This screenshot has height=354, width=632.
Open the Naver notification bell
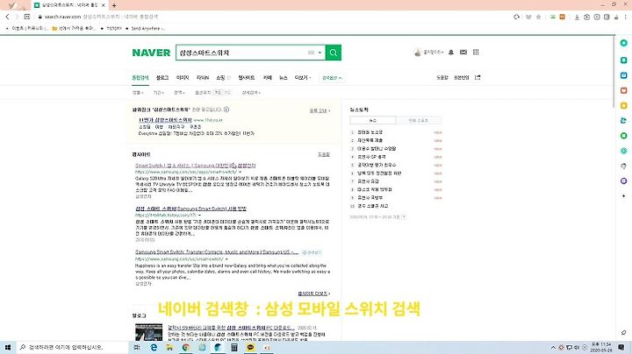coord(451,53)
